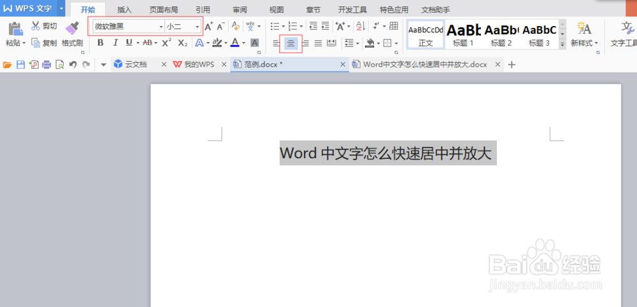
Task: Apply the 标题 3 style
Action: click(x=539, y=35)
